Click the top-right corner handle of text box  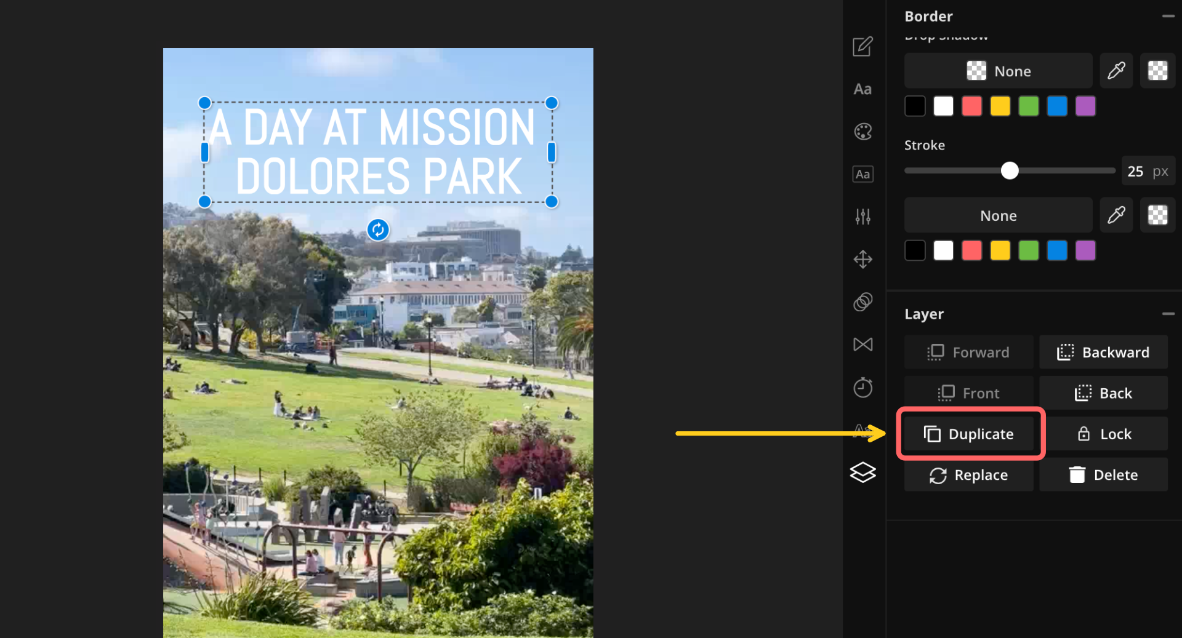click(x=552, y=103)
